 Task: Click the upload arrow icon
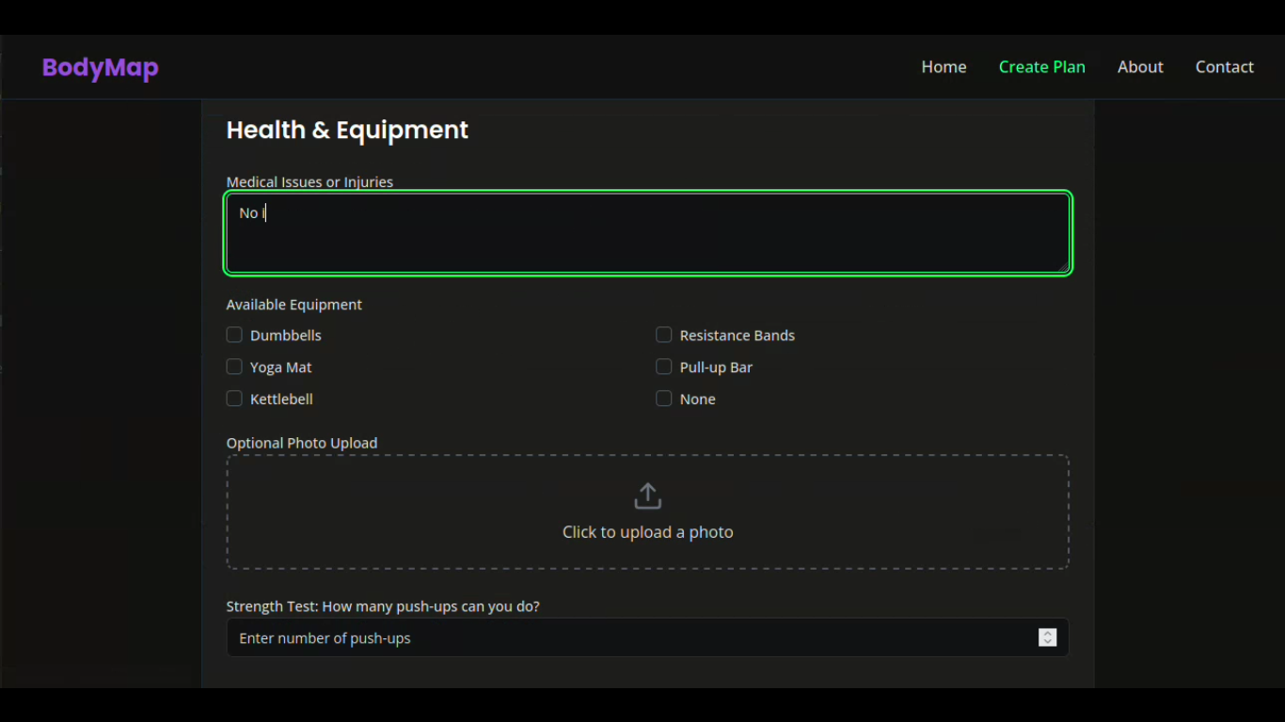[x=648, y=496]
